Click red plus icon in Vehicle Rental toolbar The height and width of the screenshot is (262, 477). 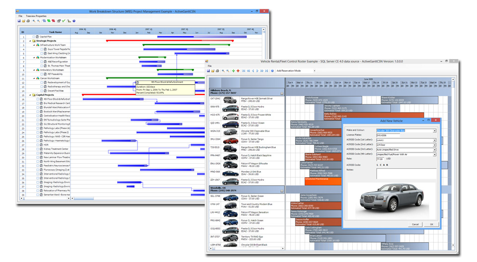(238, 71)
